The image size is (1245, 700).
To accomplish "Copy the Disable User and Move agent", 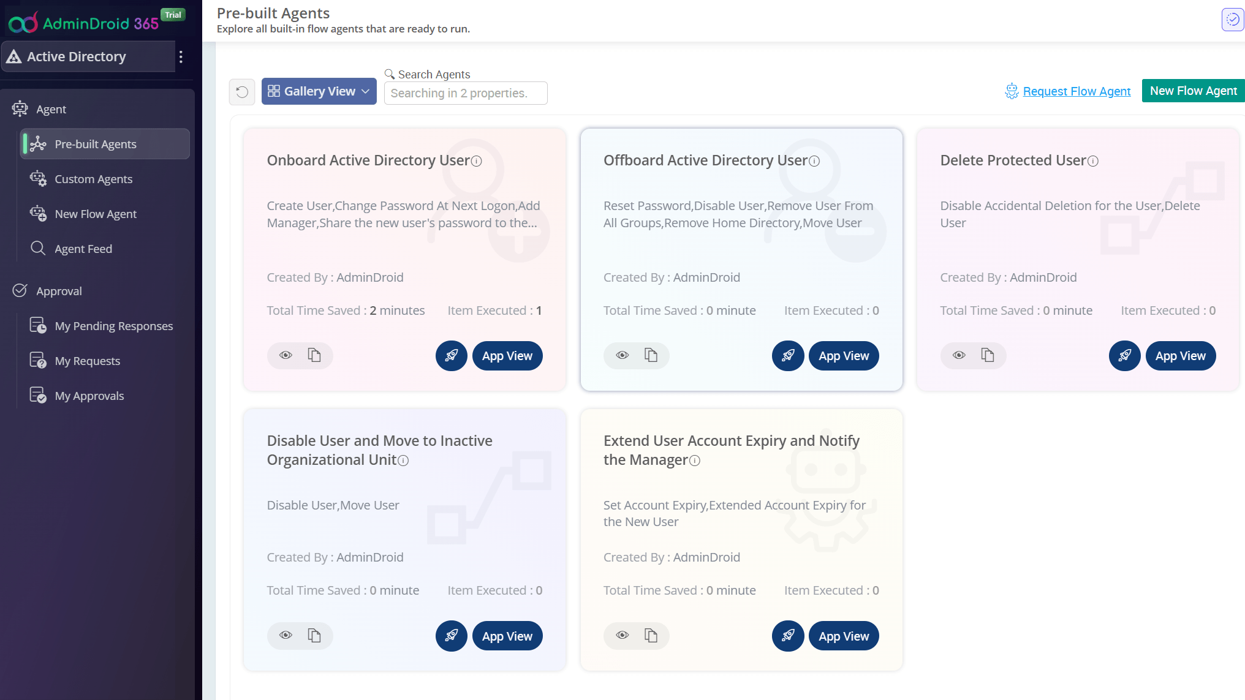I will tap(314, 635).
